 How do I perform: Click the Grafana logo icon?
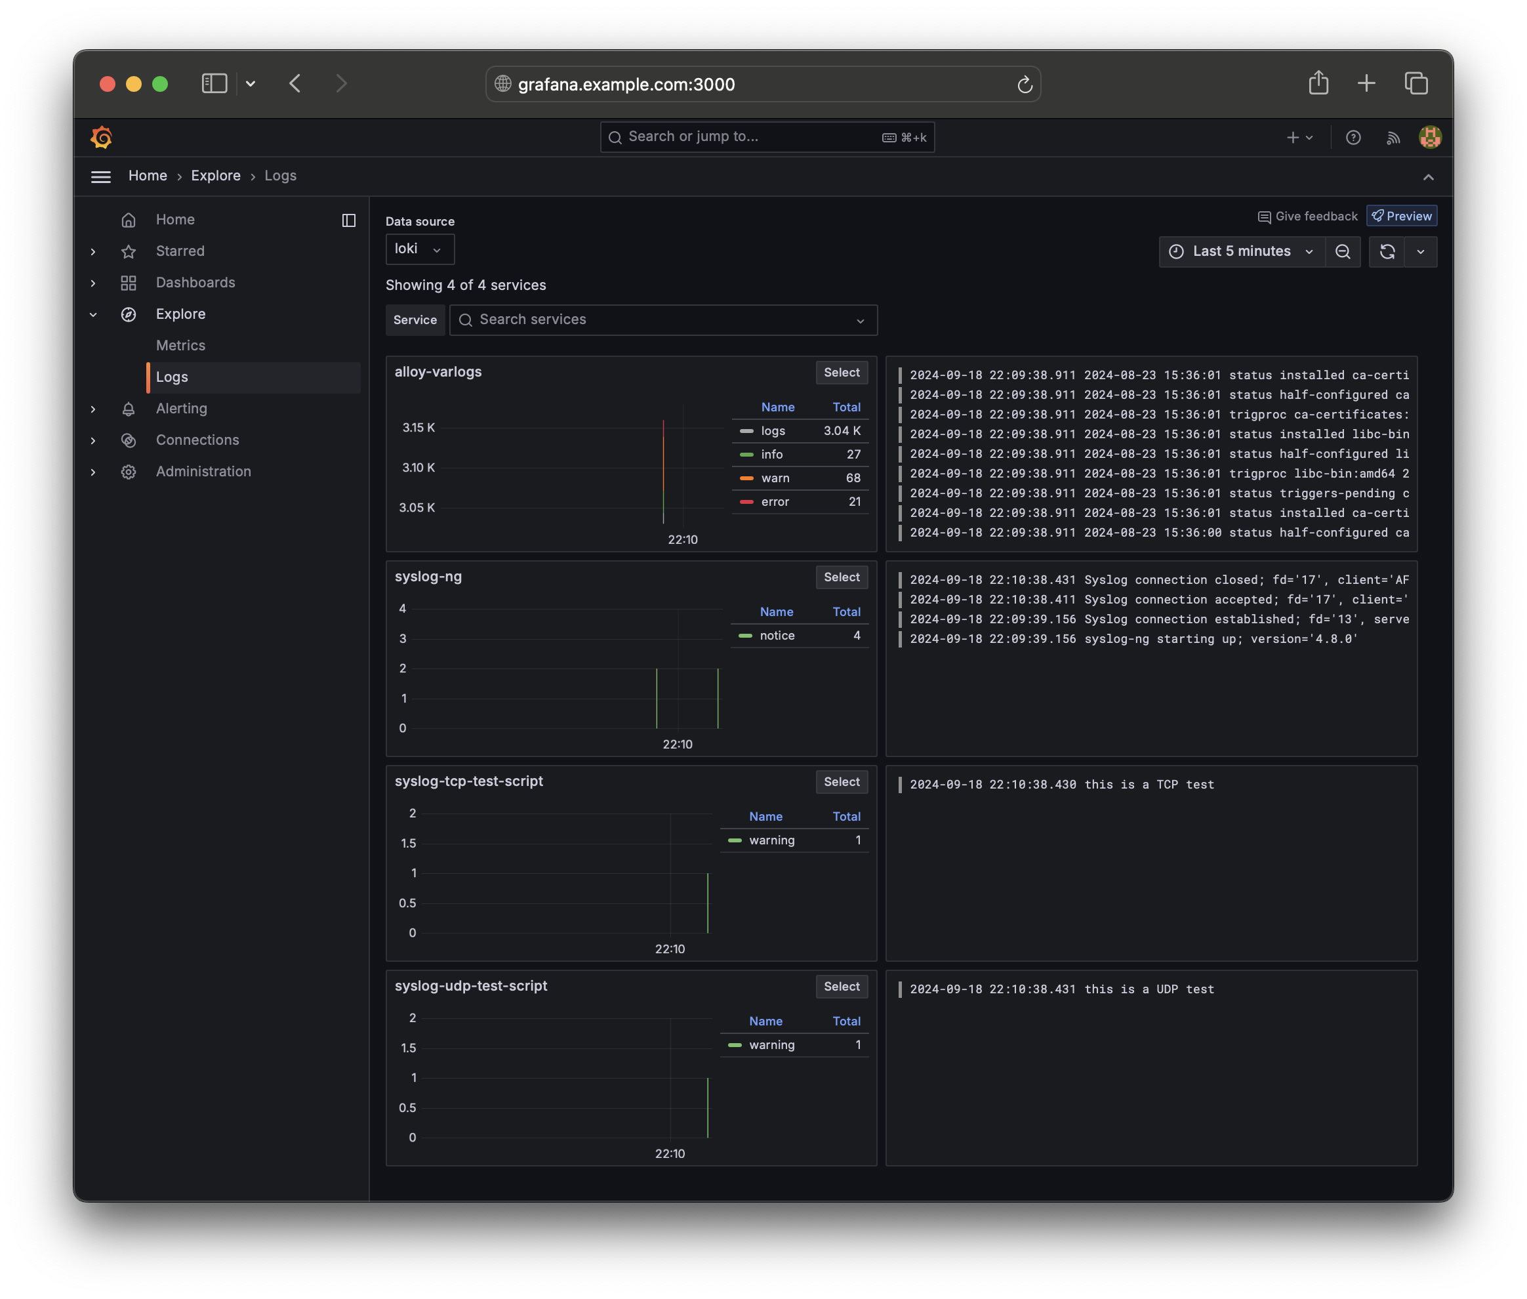pyautogui.click(x=102, y=138)
